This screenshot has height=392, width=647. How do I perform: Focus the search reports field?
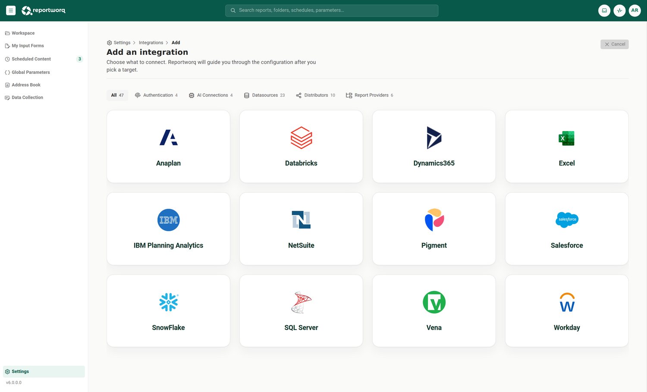point(332,10)
